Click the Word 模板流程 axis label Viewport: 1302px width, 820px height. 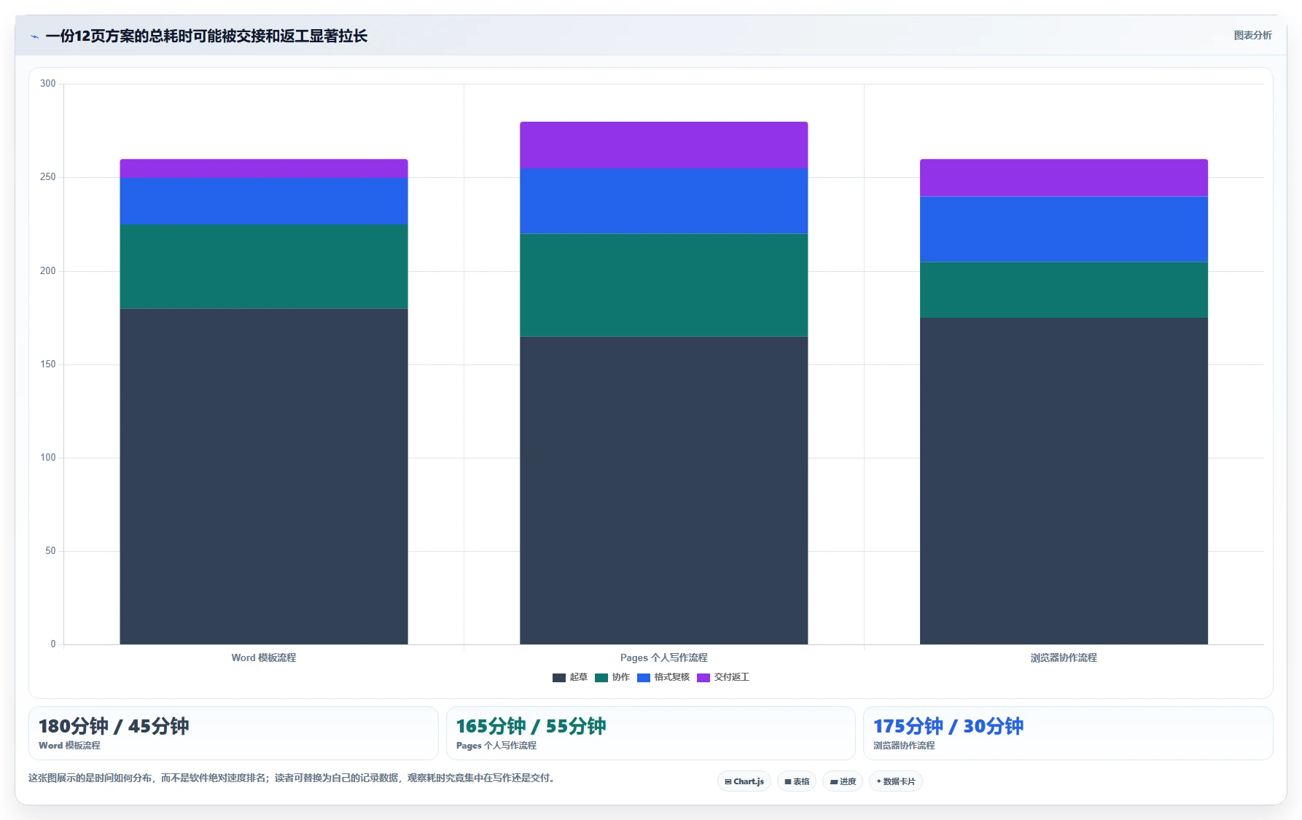pos(264,657)
